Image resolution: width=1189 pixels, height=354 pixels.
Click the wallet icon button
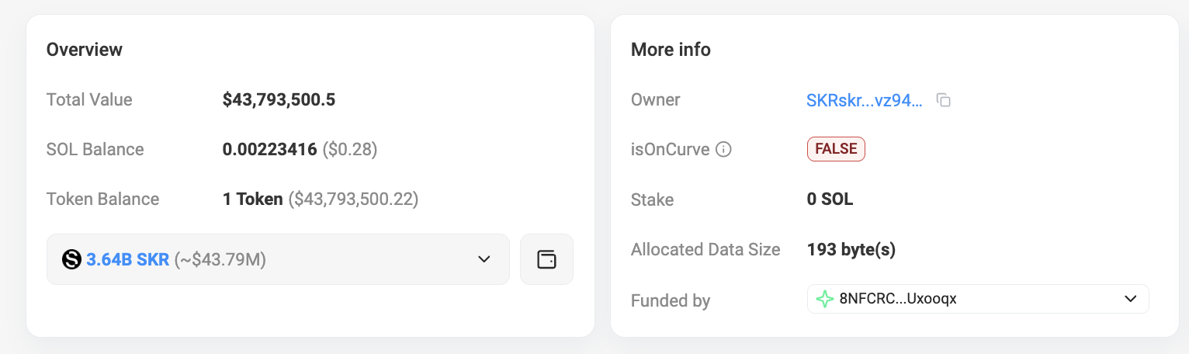click(546, 259)
